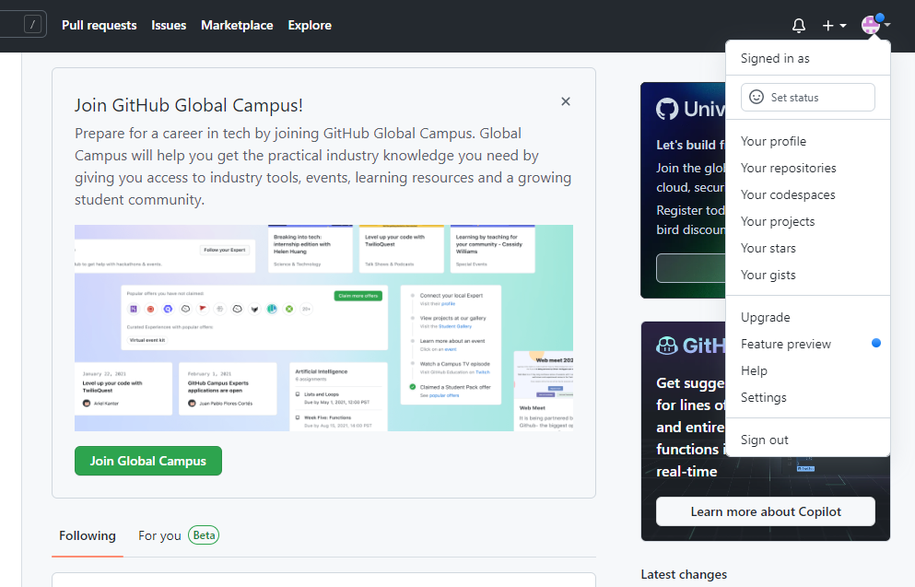Click the GitHub logo in Universe card
Image resolution: width=915 pixels, height=587 pixels.
coord(667,109)
